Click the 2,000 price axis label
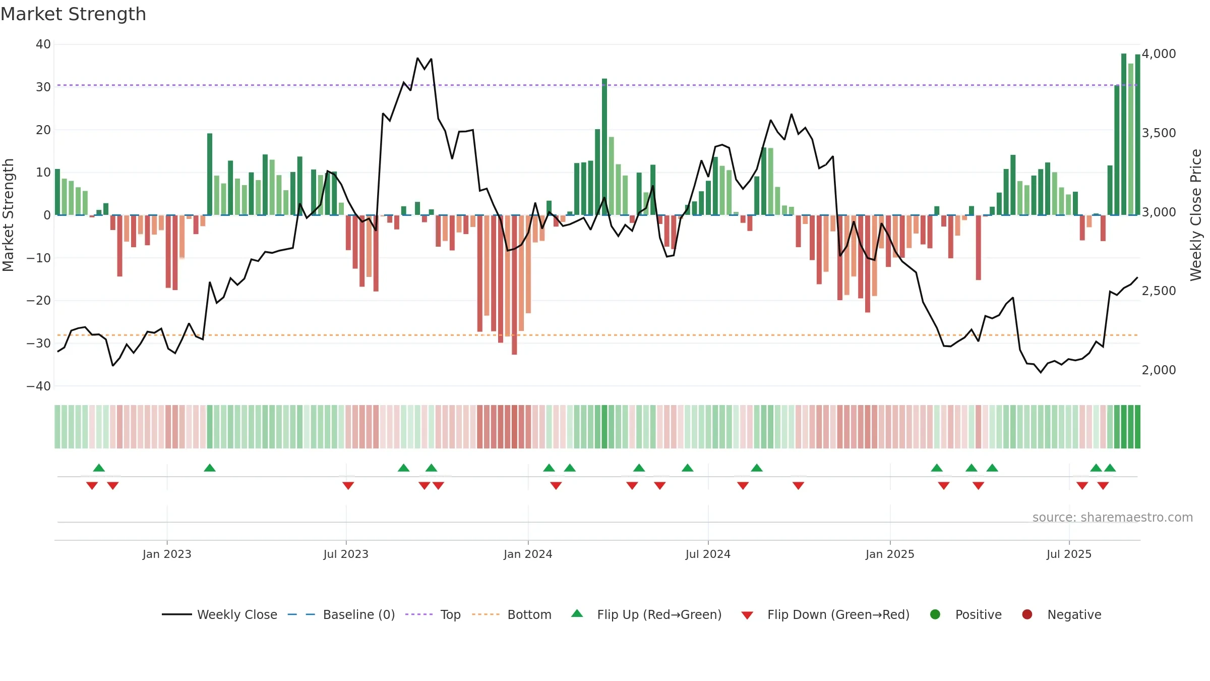Image resolution: width=1210 pixels, height=681 pixels. (1159, 370)
